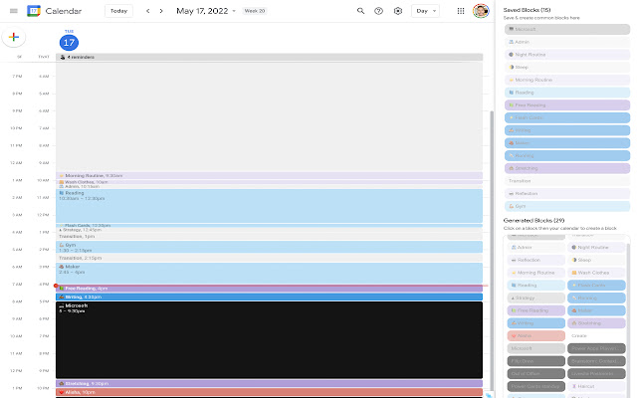Select Writing in Saved Blocks
The height and width of the screenshot is (398, 637).
point(567,130)
